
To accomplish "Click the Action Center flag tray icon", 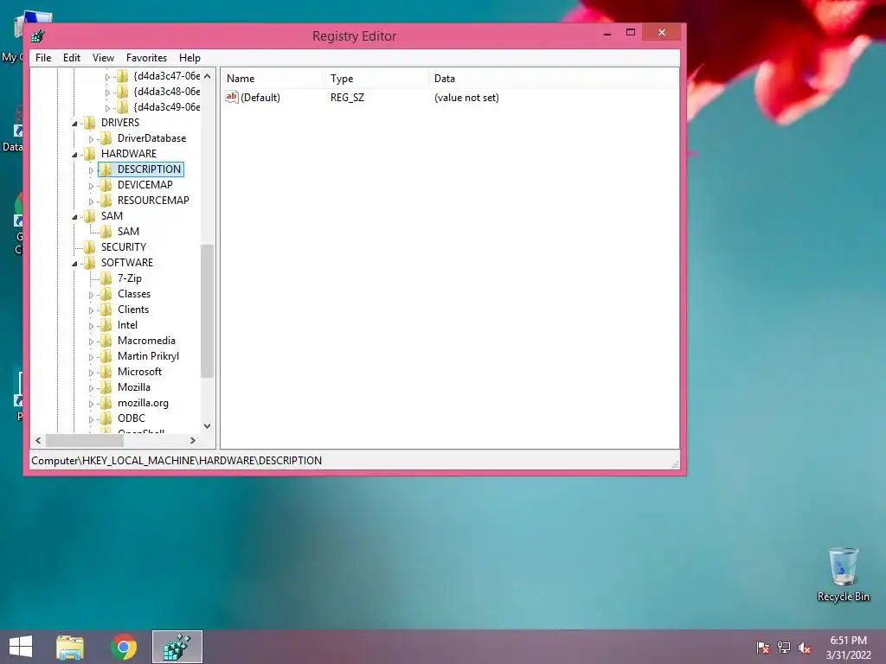I will [763, 648].
